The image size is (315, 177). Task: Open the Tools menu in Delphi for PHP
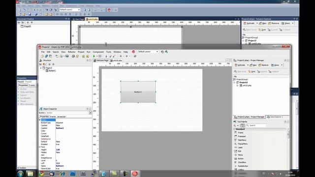click(x=108, y=52)
